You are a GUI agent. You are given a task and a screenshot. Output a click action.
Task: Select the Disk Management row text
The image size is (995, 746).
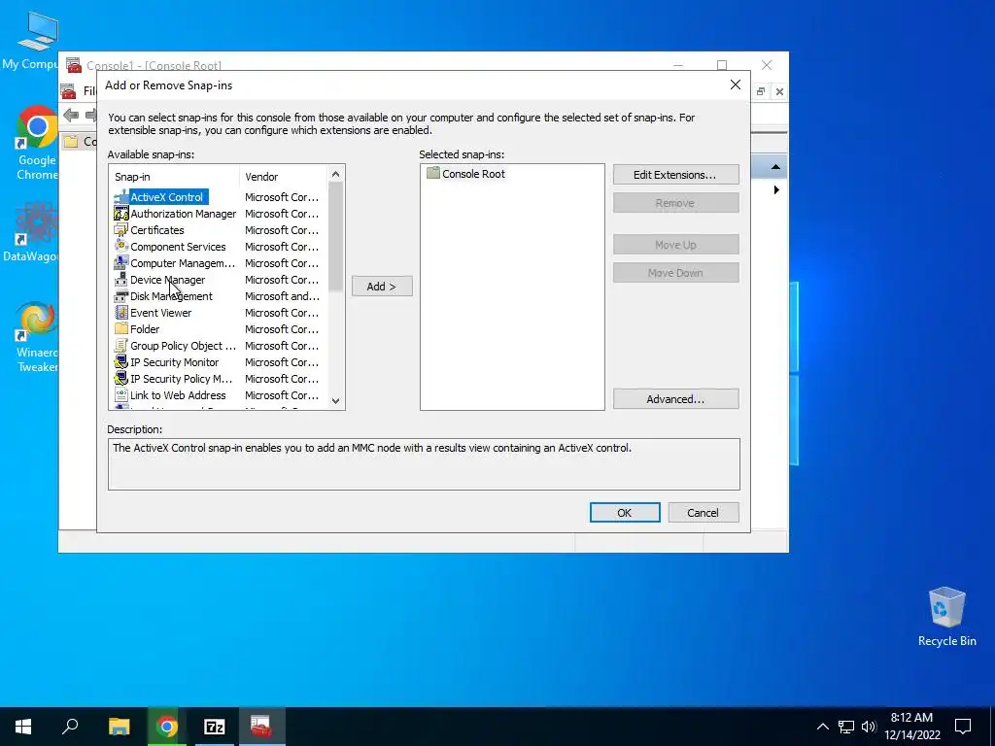point(171,296)
